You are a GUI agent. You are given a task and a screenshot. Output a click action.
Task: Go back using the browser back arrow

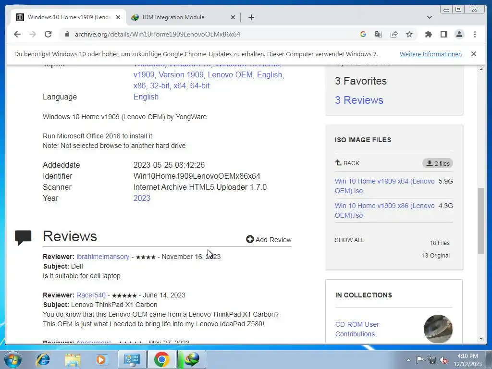17,34
